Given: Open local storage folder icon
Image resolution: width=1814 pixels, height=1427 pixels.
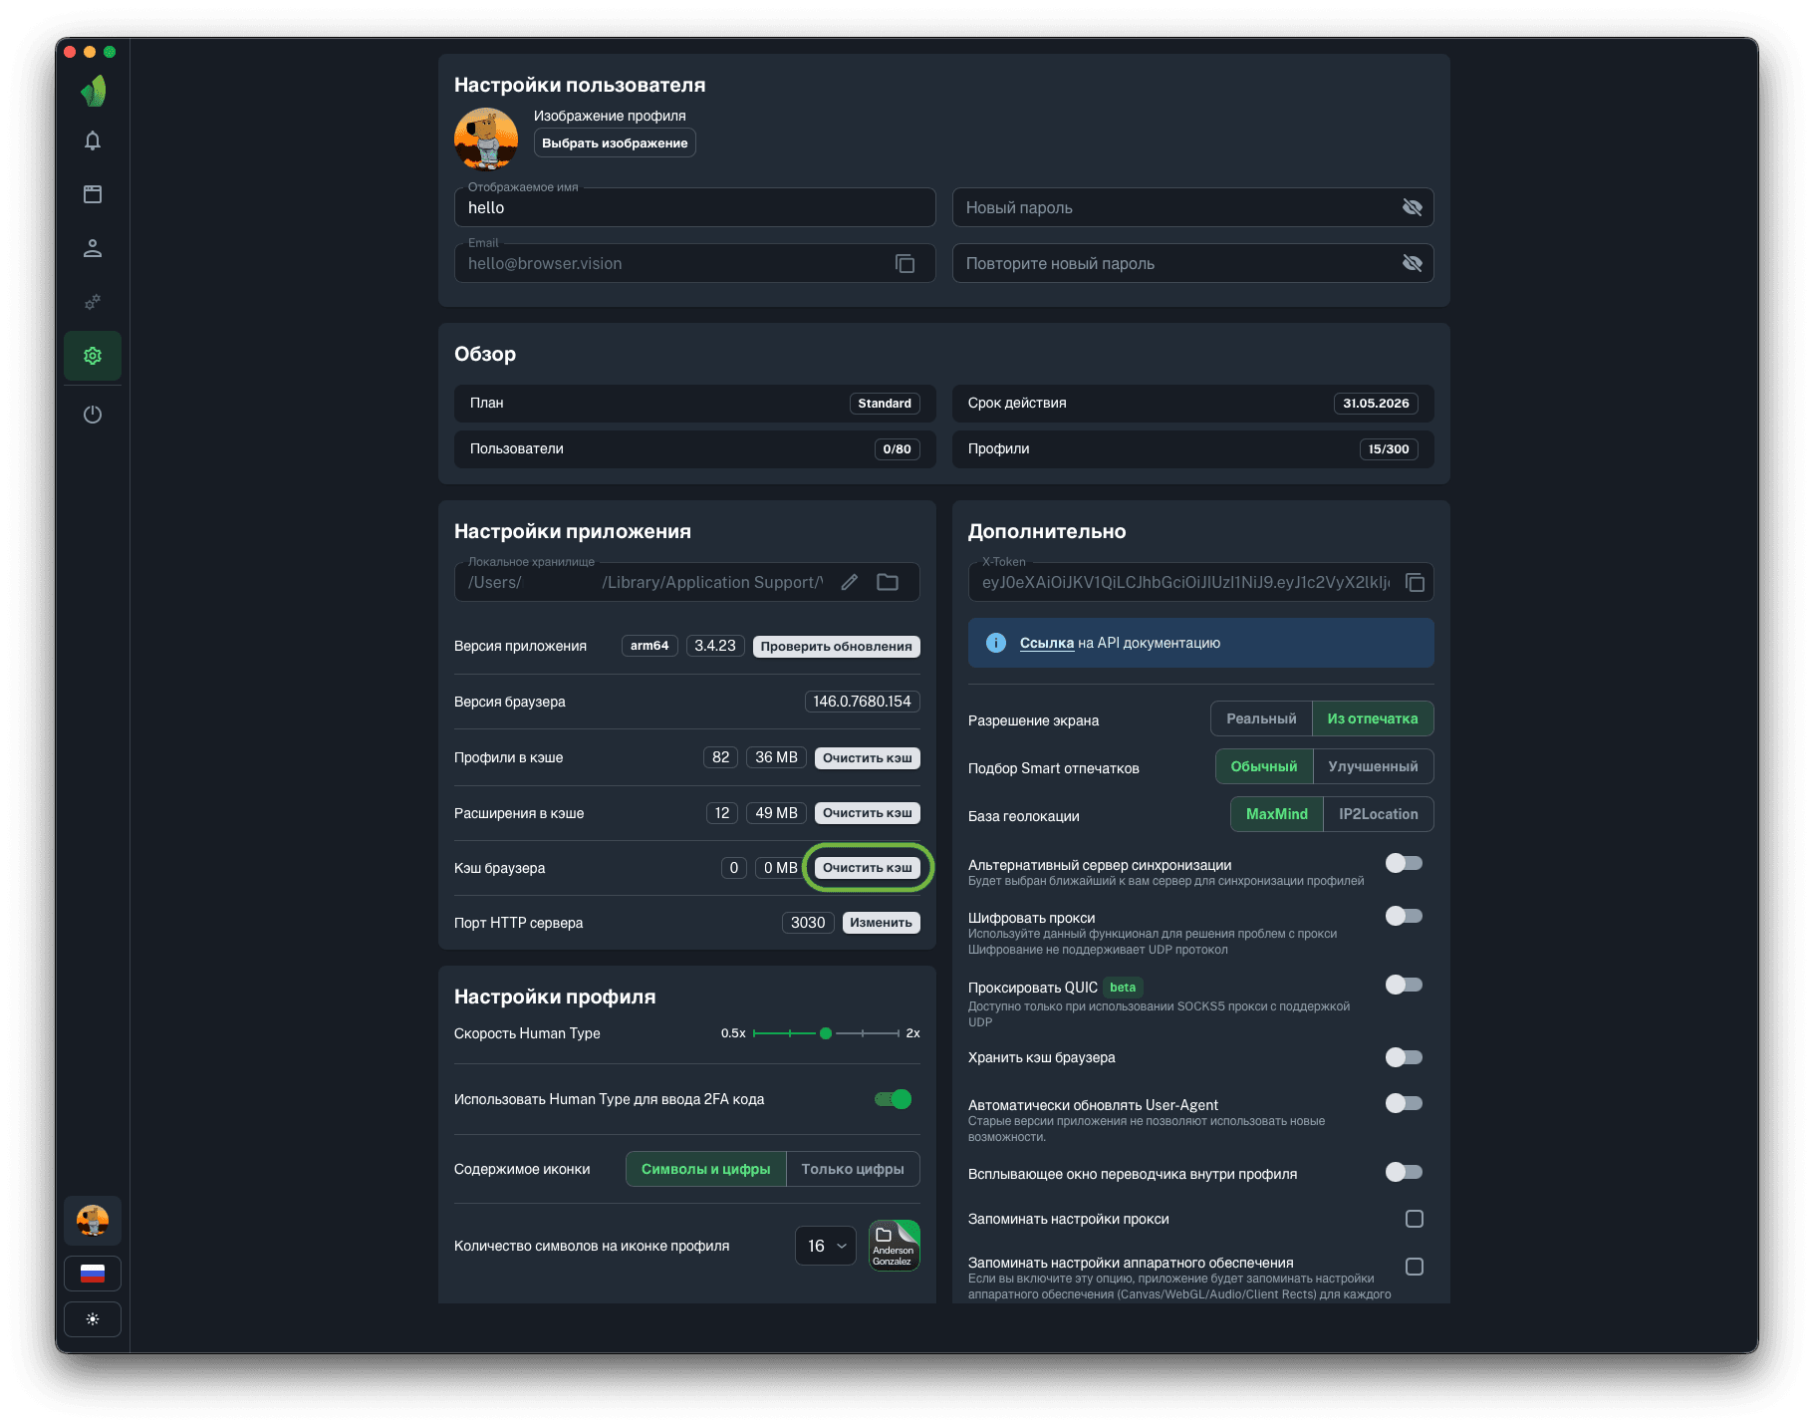Looking at the screenshot, I should [888, 583].
